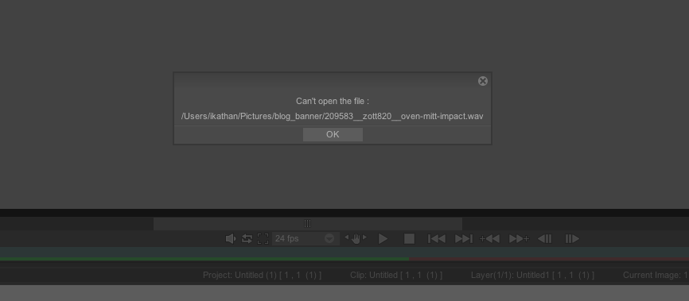Close the Can't open the file dialog
The image size is (689, 301).
point(482,81)
